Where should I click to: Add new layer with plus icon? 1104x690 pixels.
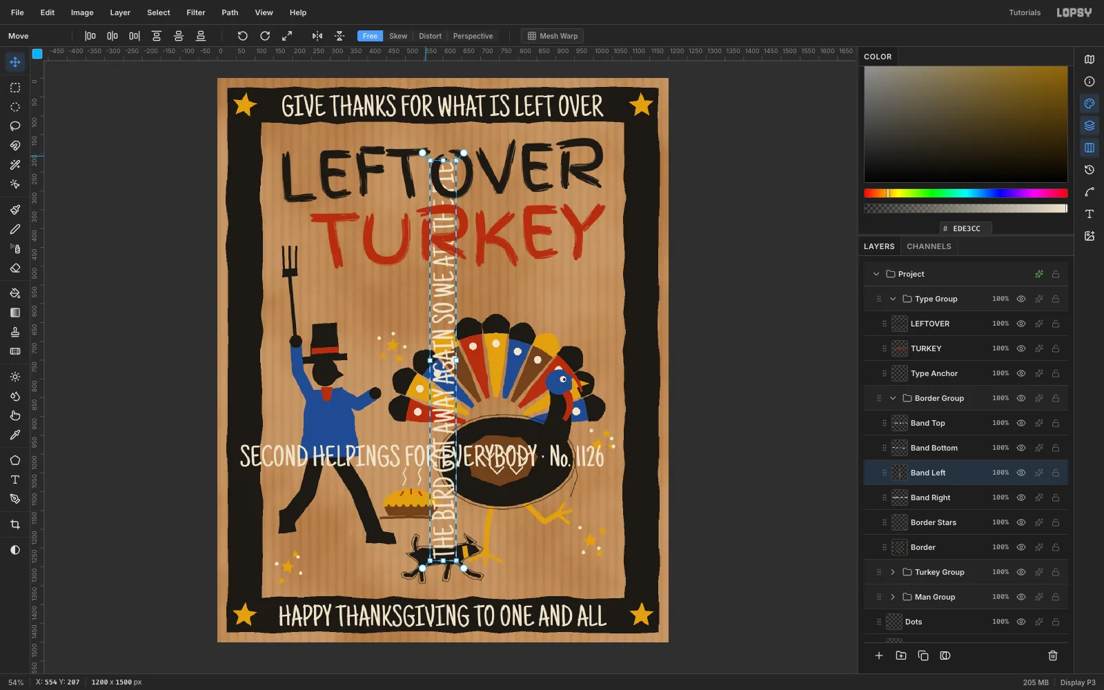pos(879,655)
